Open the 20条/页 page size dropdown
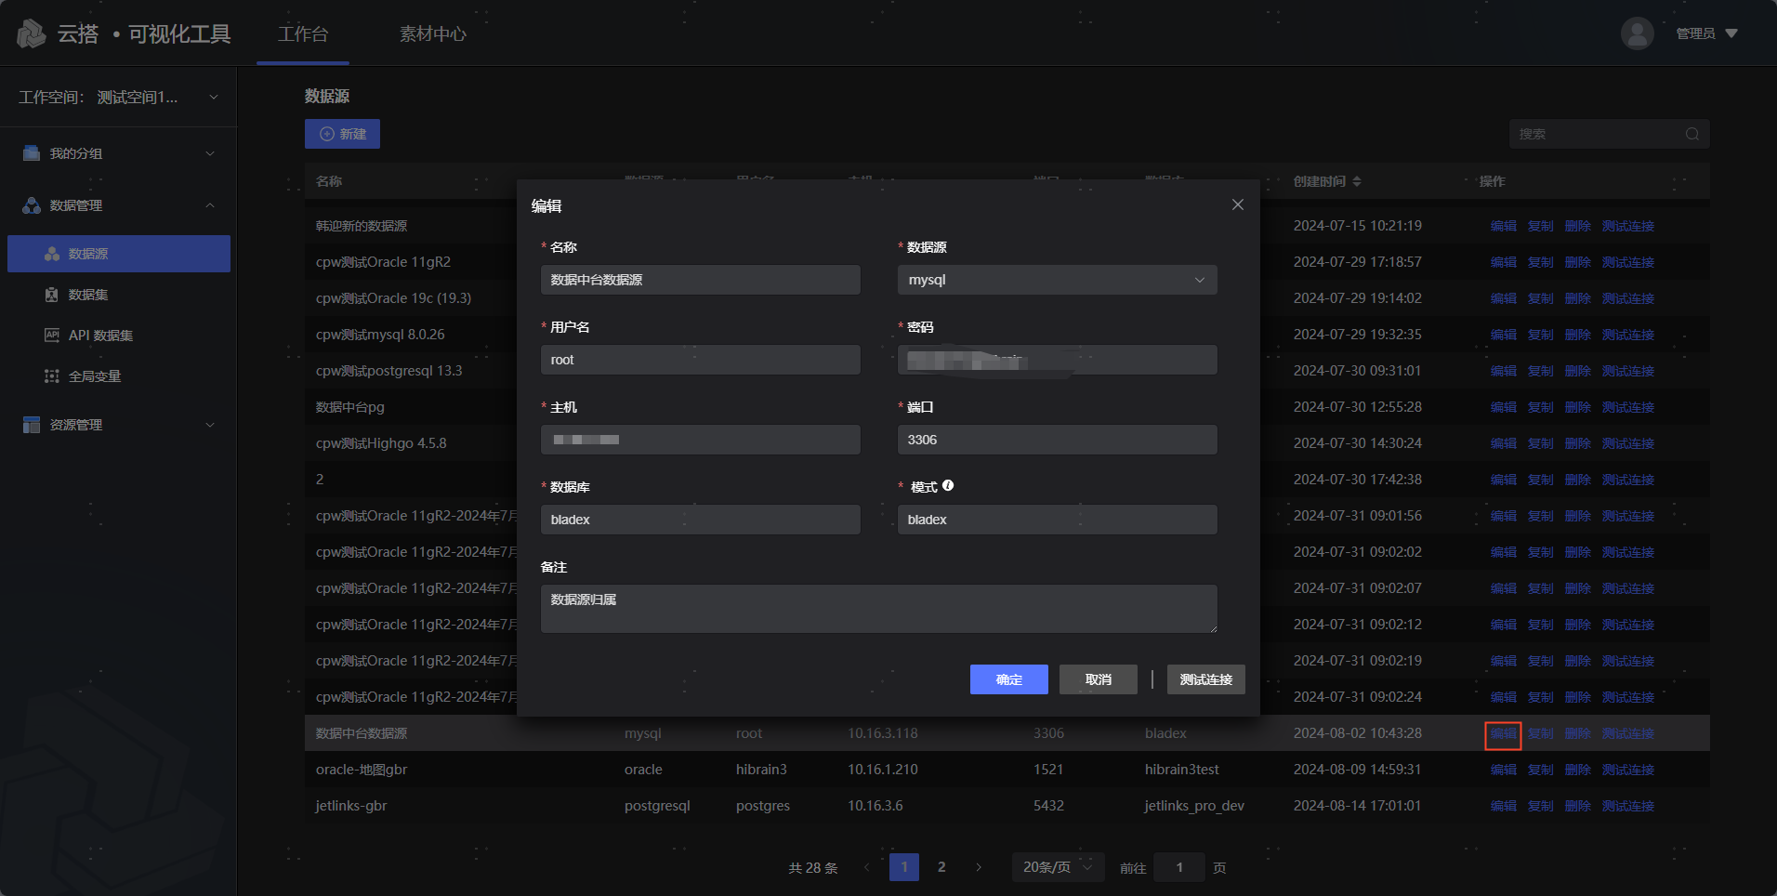 point(1057,867)
